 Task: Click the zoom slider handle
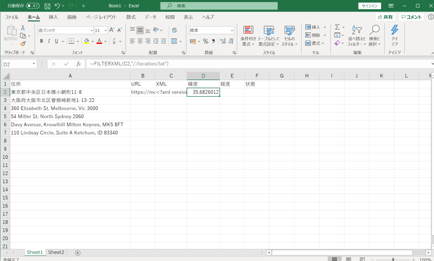coord(393,259)
